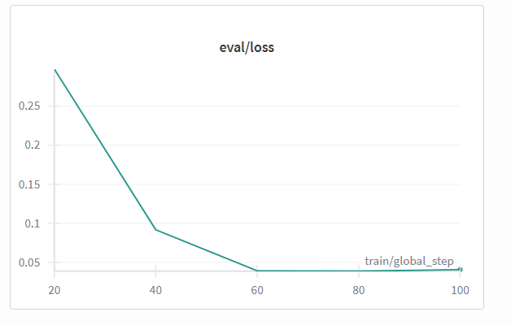The width and height of the screenshot is (511, 325).
Task: Click the end-point dot at step 100
Action: [460, 269]
